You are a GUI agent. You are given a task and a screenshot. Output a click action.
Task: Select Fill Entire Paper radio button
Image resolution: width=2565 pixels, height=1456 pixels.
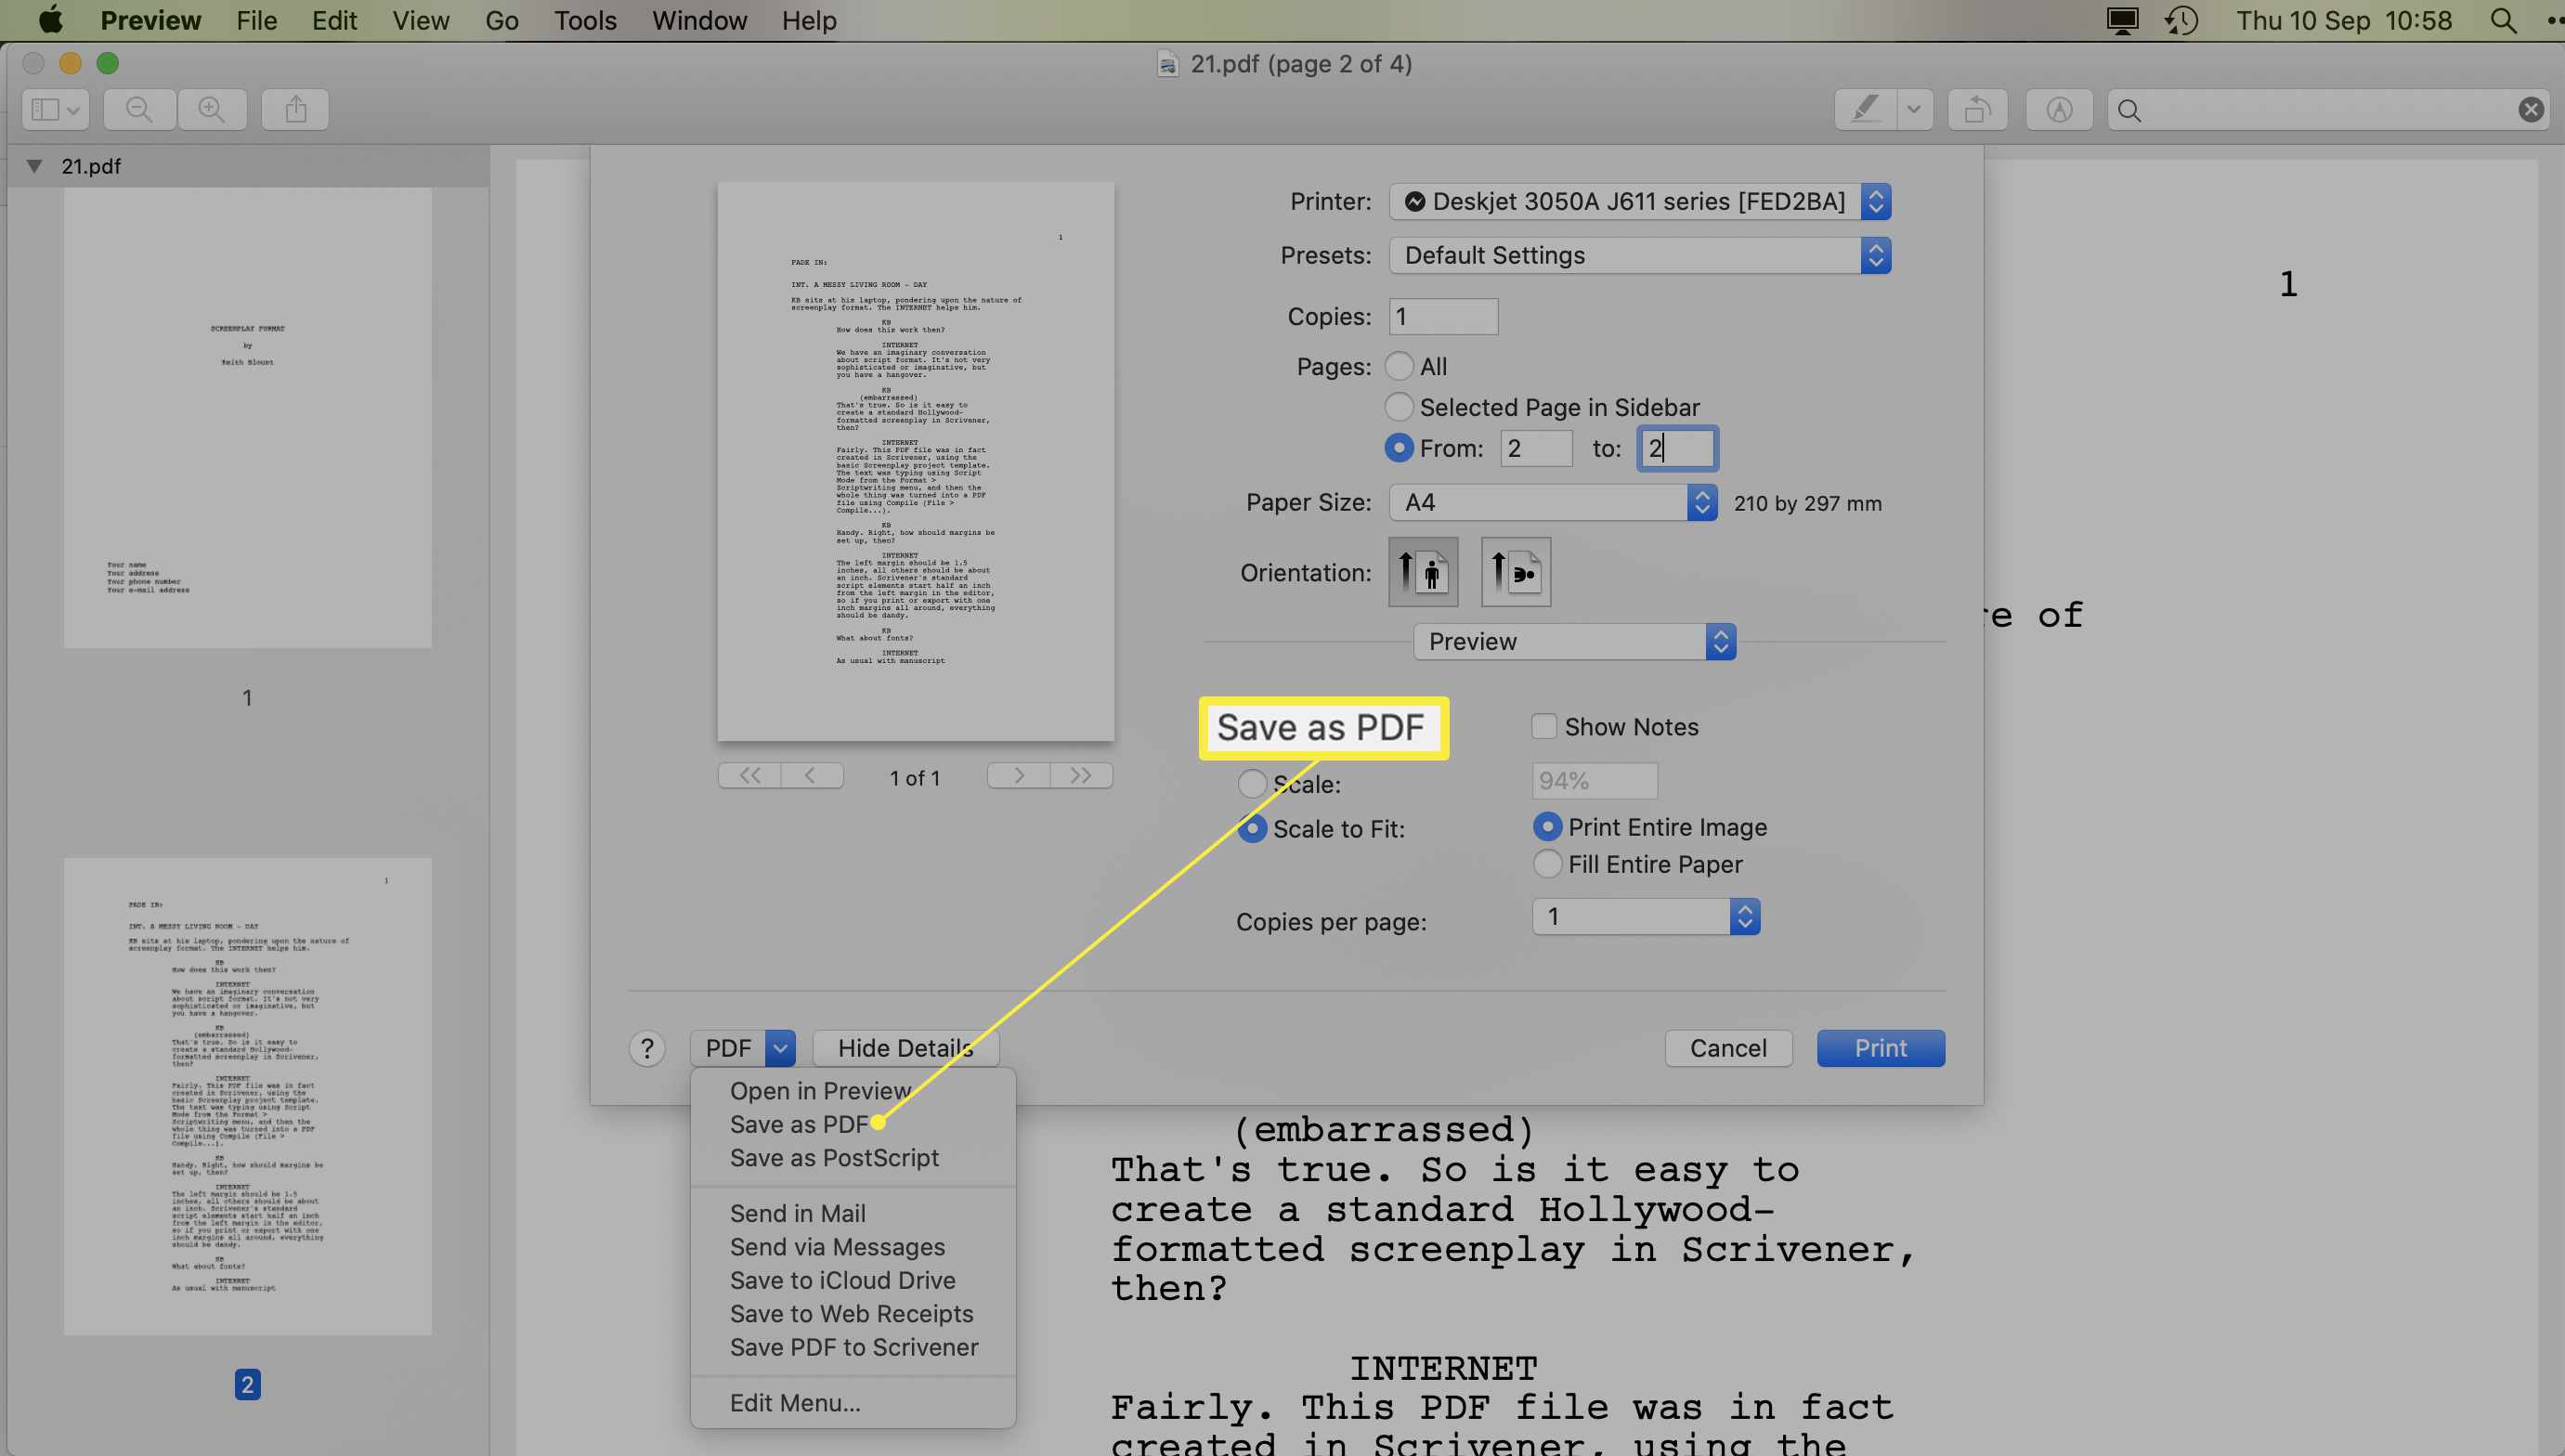point(1547,864)
